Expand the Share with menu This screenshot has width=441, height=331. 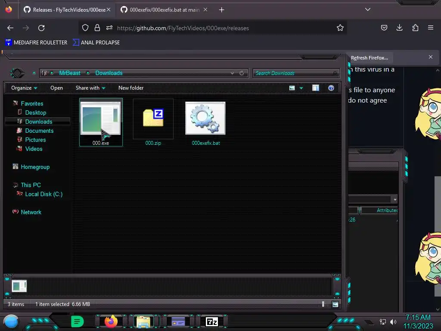tap(90, 88)
